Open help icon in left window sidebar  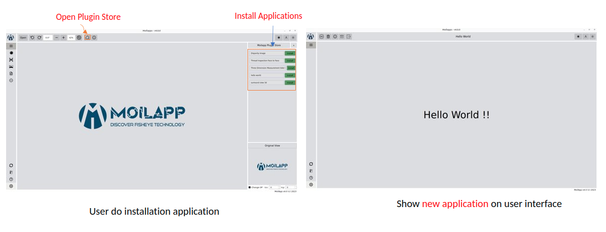[x=11, y=179]
